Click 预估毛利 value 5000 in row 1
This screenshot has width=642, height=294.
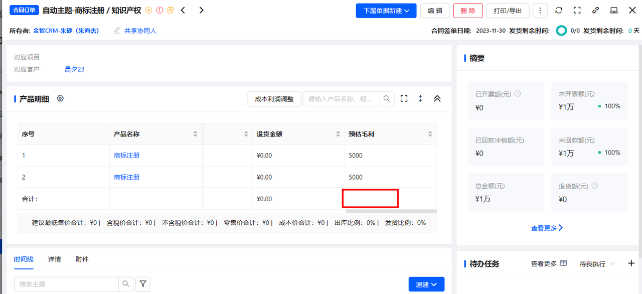pyautogui.click(x=356, y=156)
